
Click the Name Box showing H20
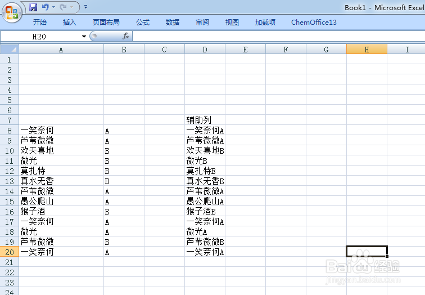[39, 37]
